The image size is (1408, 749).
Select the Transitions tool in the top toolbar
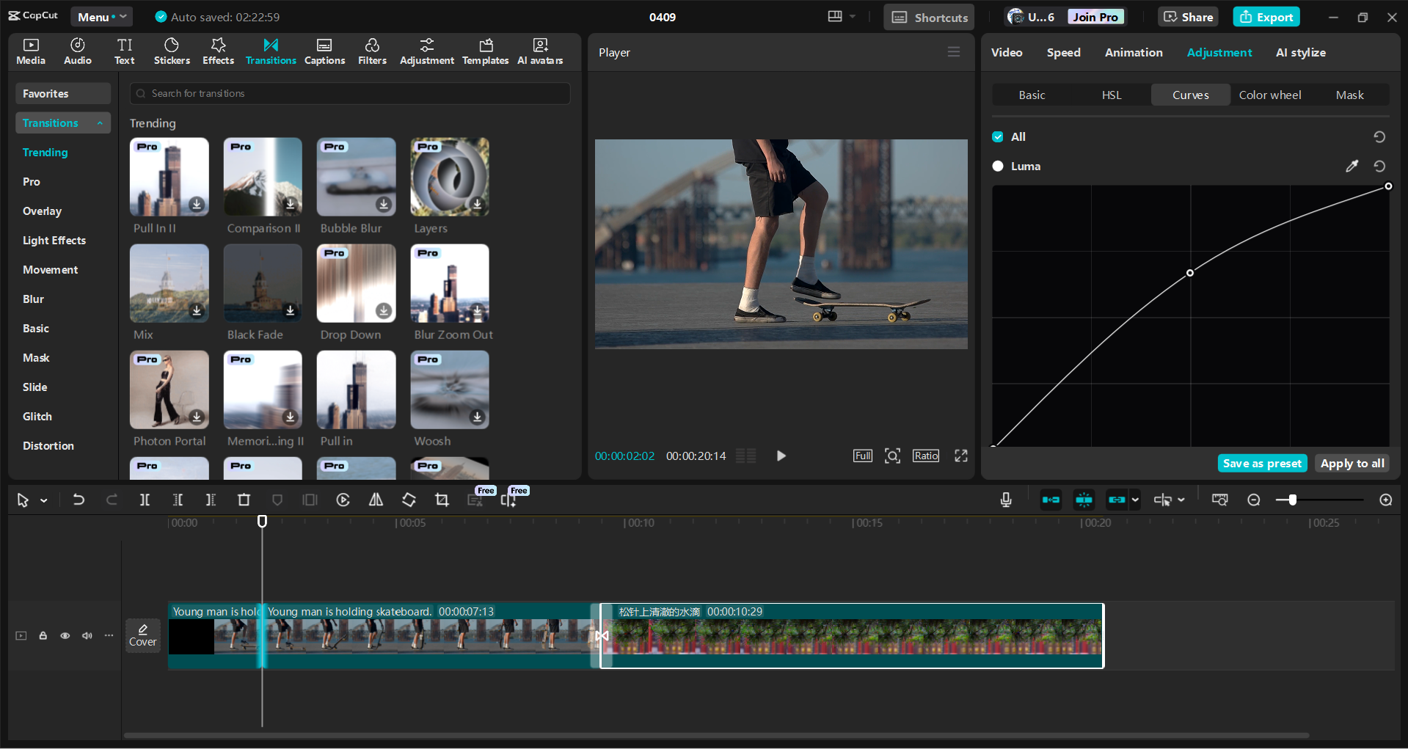[270, 51]
